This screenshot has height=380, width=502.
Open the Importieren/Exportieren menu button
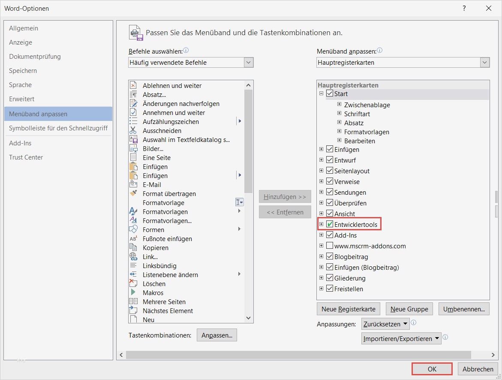pyautogui.click(x=401, y=338)
